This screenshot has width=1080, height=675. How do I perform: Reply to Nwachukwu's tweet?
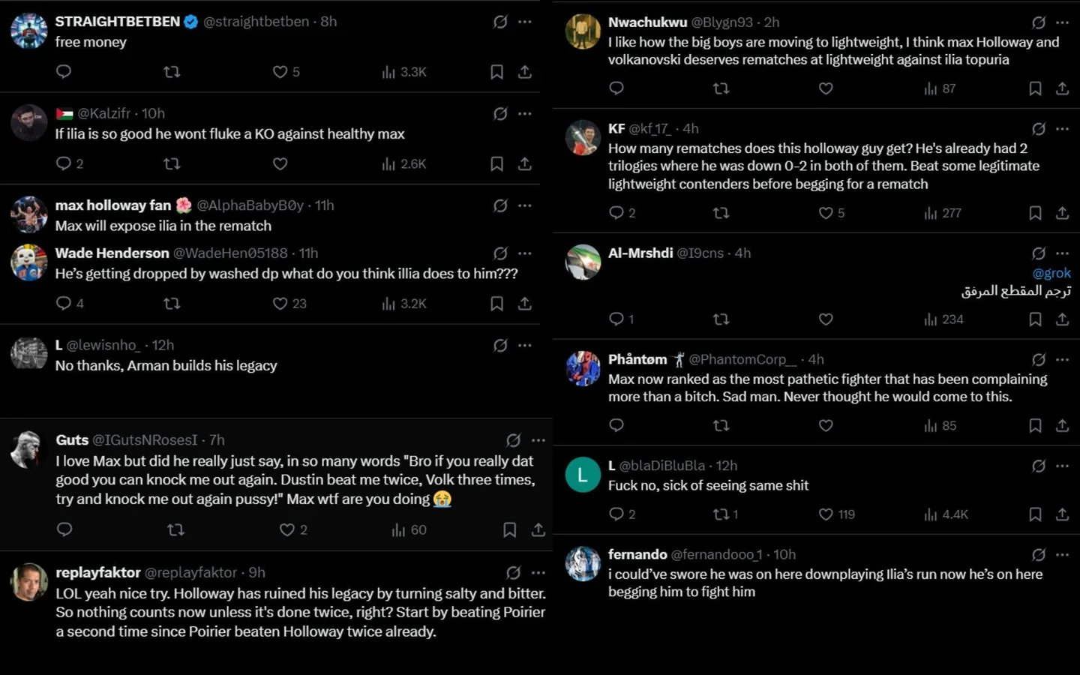pos(616,88)
